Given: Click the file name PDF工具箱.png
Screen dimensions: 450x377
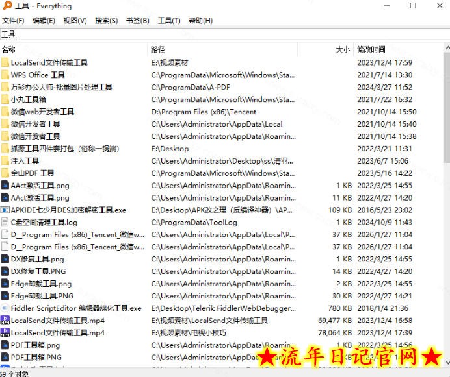Looking at the screenshot, I should [35, 345].
